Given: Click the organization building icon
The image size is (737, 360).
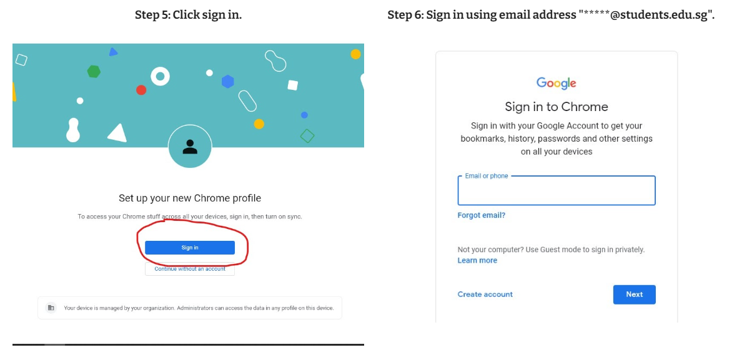Looking at the screenshot, I should coord(51,308).
